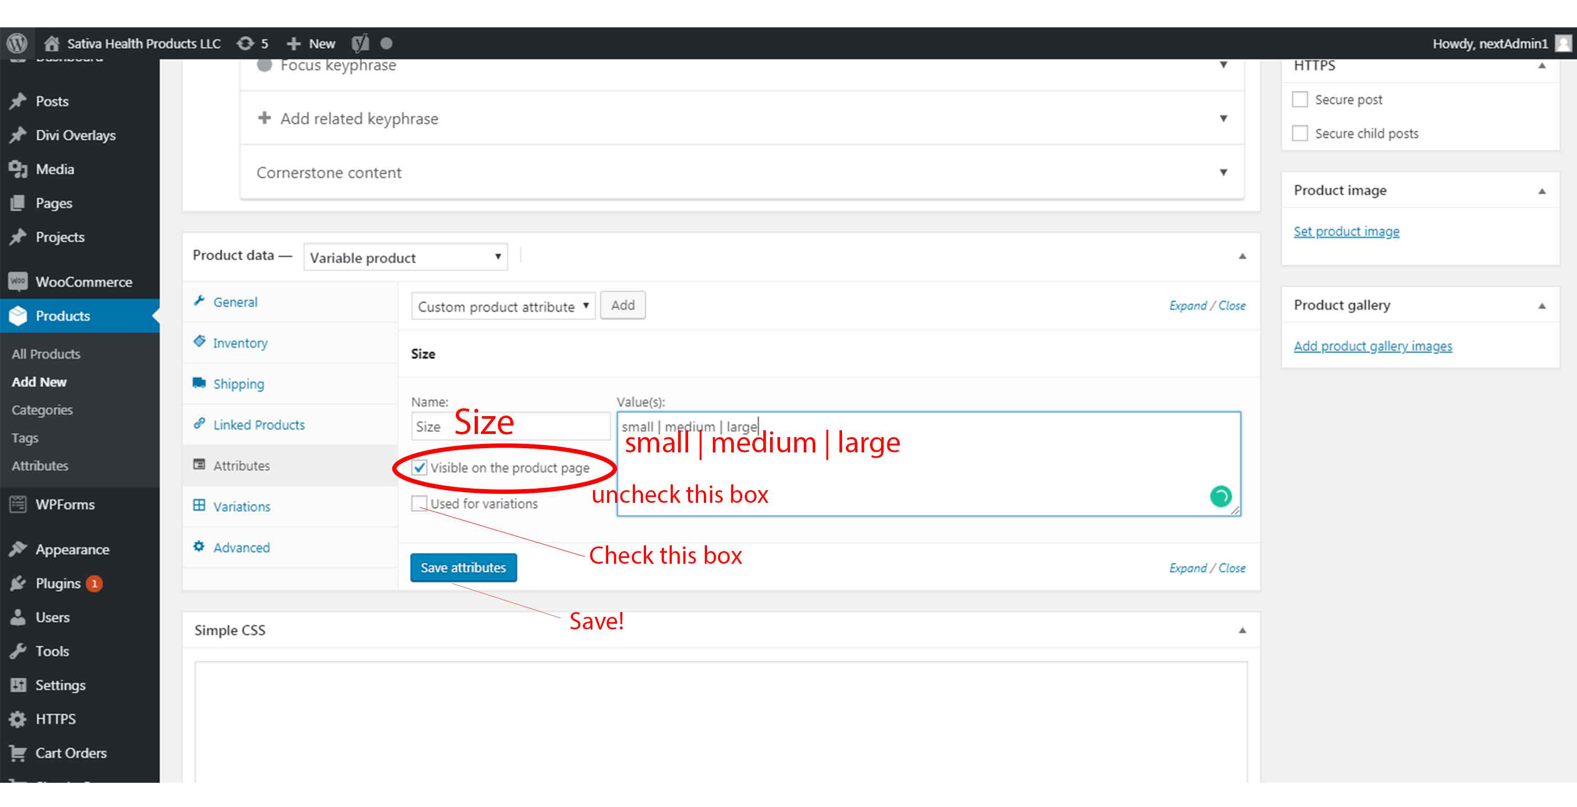
Task: Open Tags submenu item
Action: coord(25,438)
